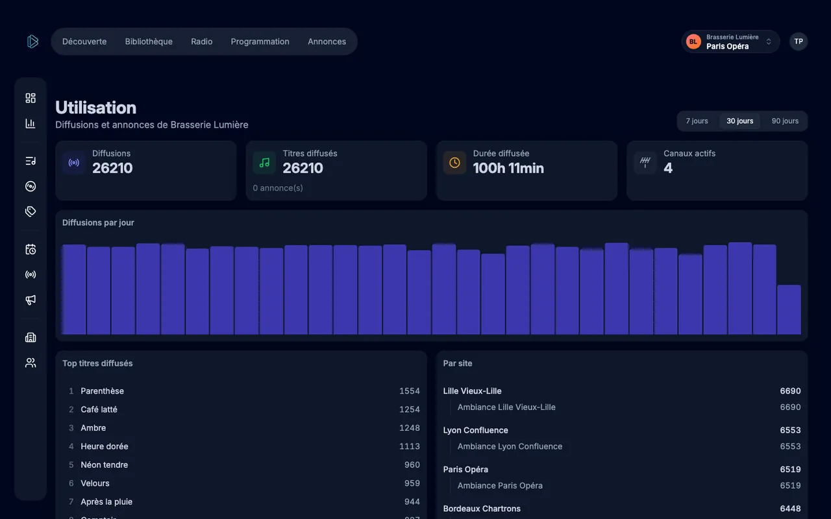Open the dashboard grid icon in sidebar
This screenshot has width=831, height=519.
(31, 98)
